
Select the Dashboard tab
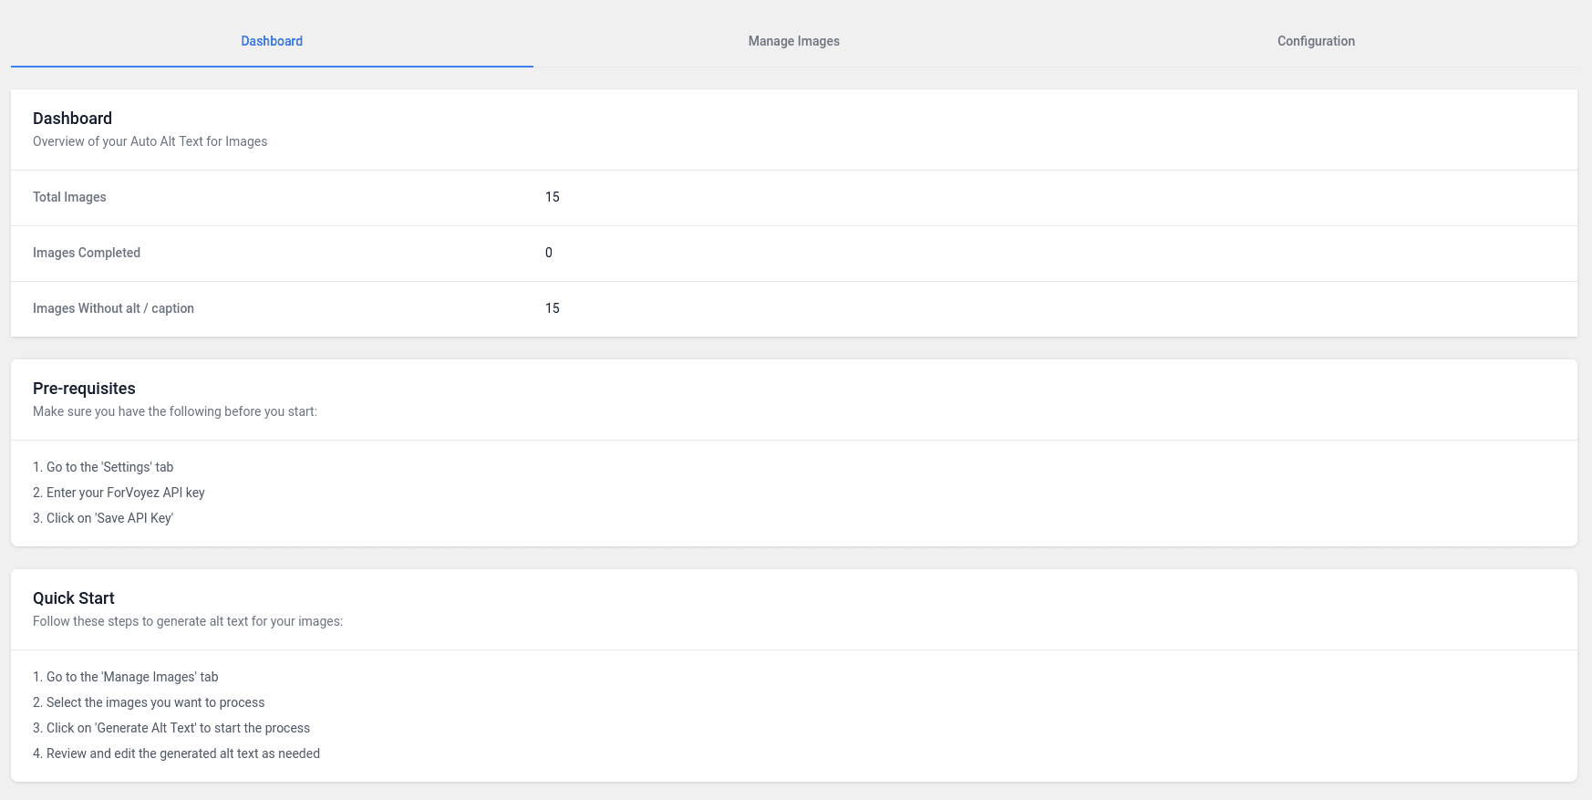pyautogui.click(x=272, y=41)
